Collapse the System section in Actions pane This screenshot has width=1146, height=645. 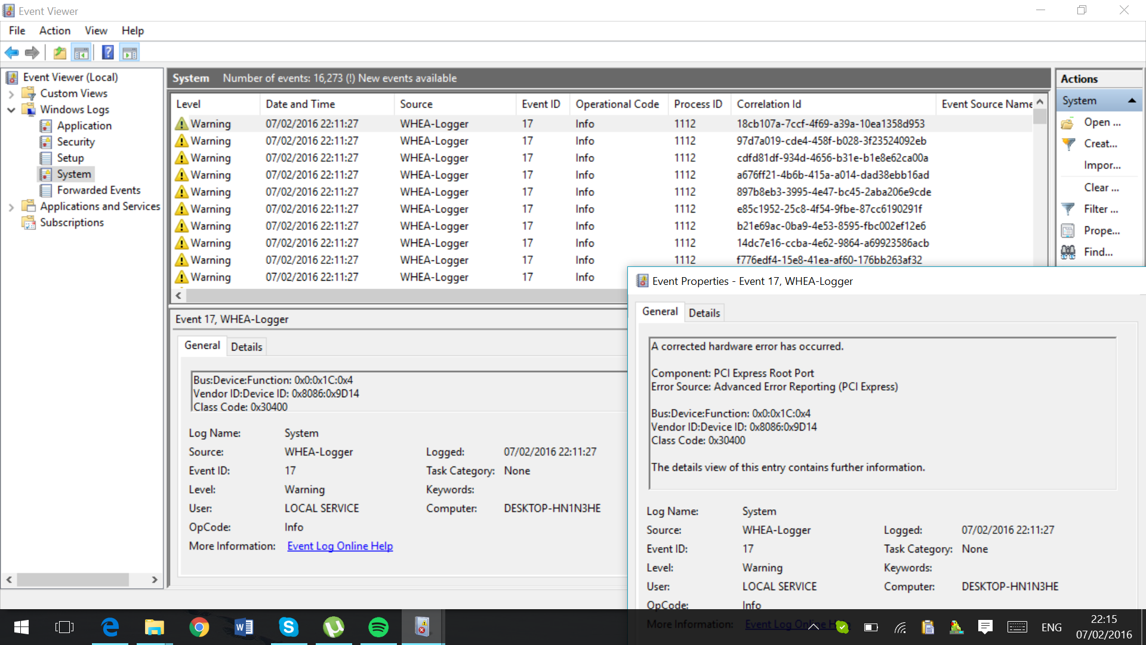1132,101
